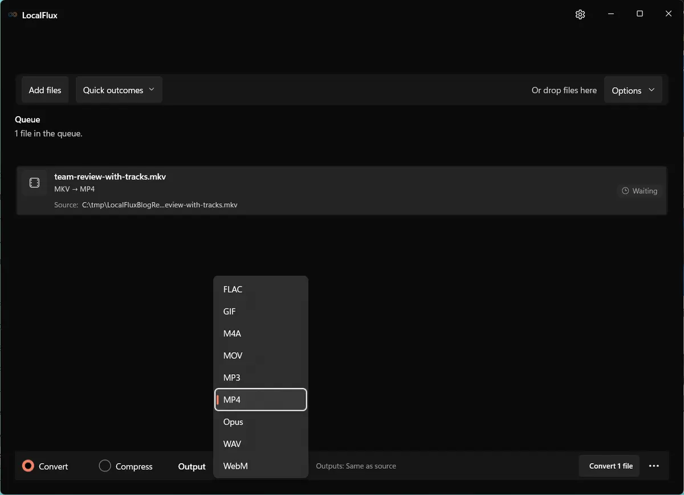The width and height of the screenshot is (684, 495).
Task: Choose MP4 from the output format list
Action: 260,400
